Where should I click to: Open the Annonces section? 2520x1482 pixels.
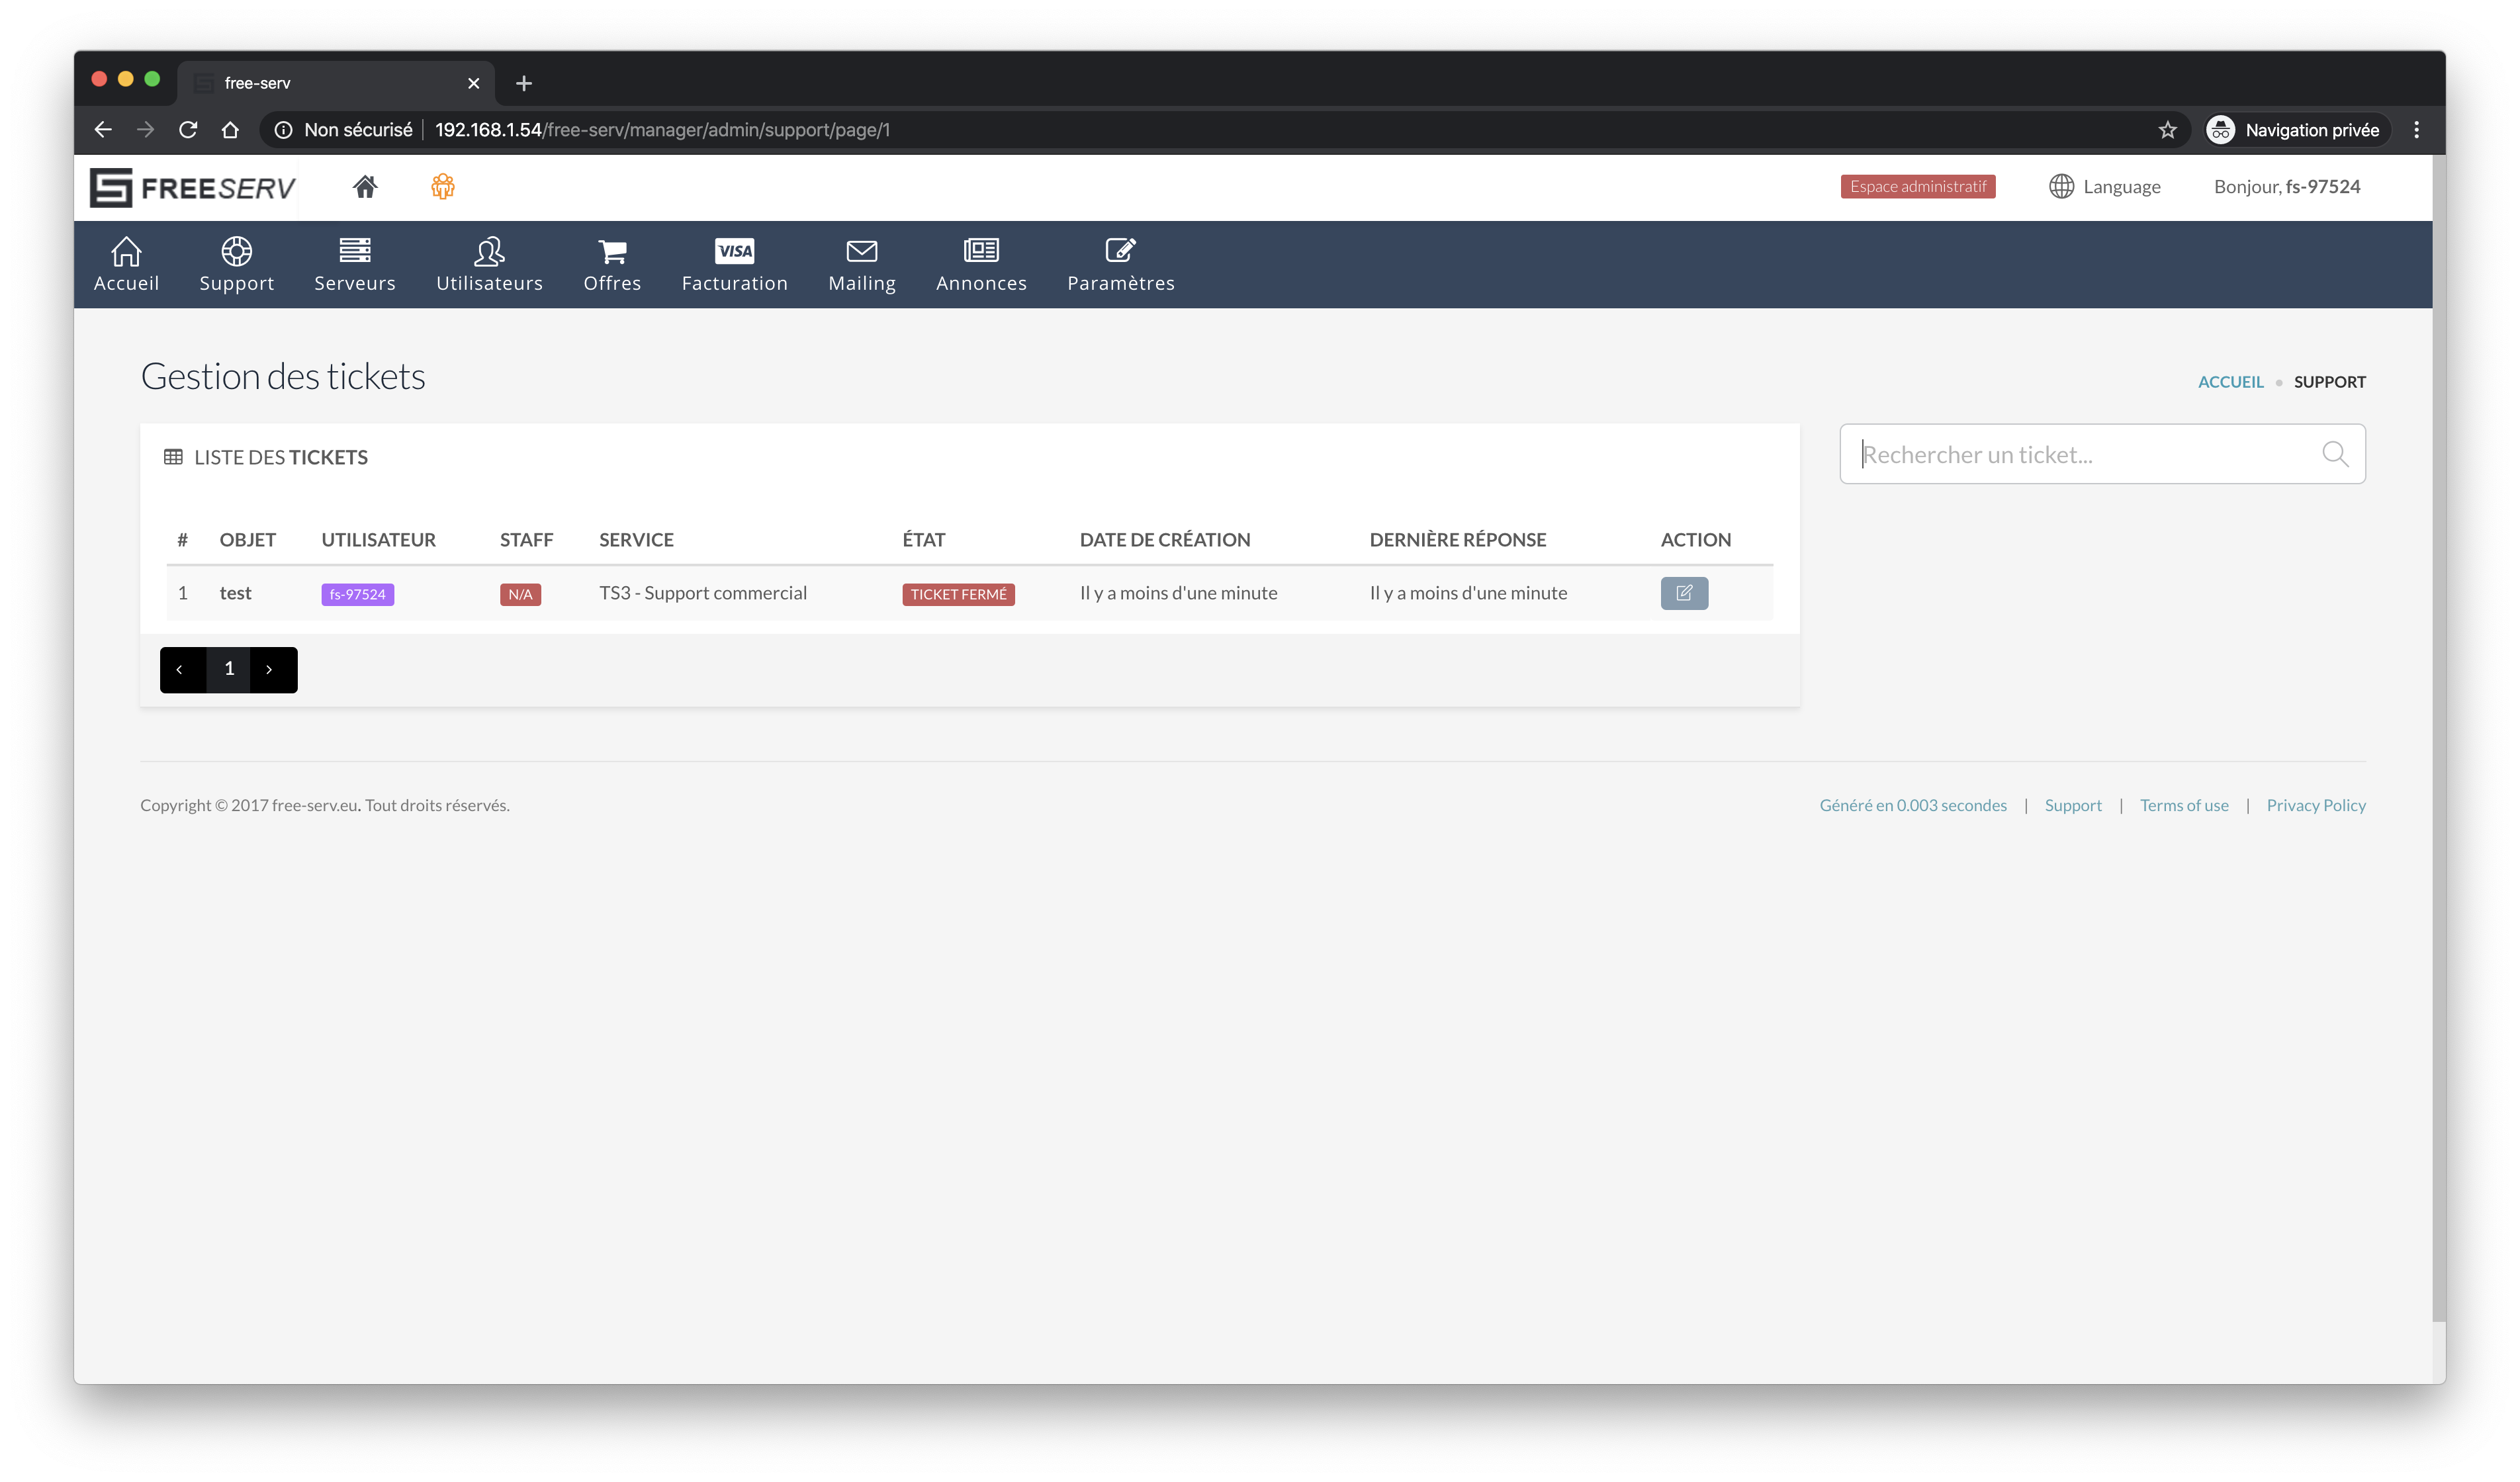pos(981,265)
